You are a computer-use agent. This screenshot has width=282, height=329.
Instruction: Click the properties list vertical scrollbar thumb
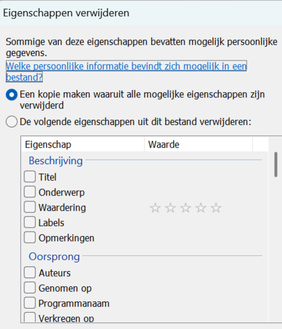pos(276,164)
